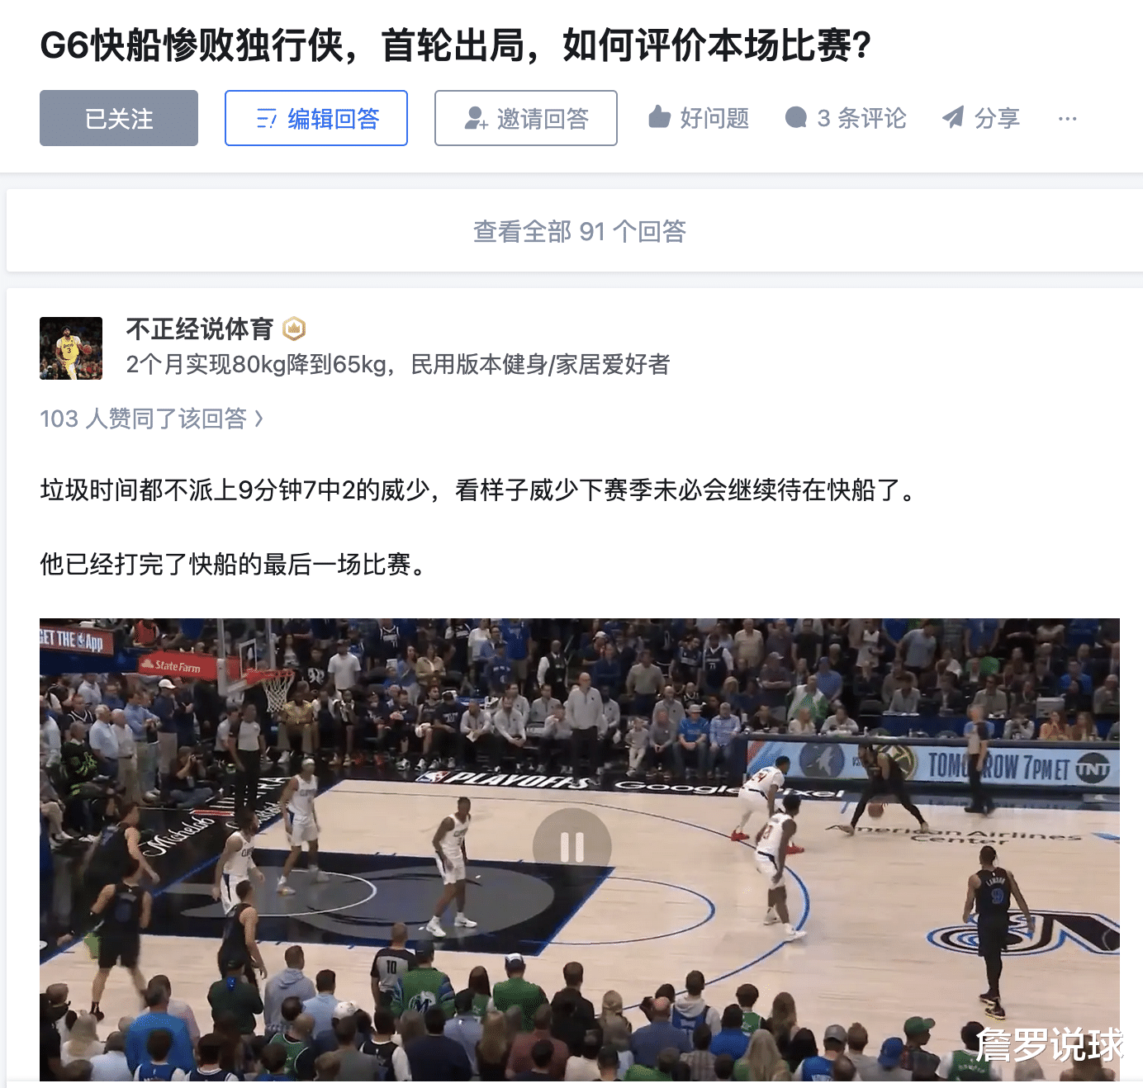
Task: Open the 3 条评论 comments
Action: pos(846,118)
